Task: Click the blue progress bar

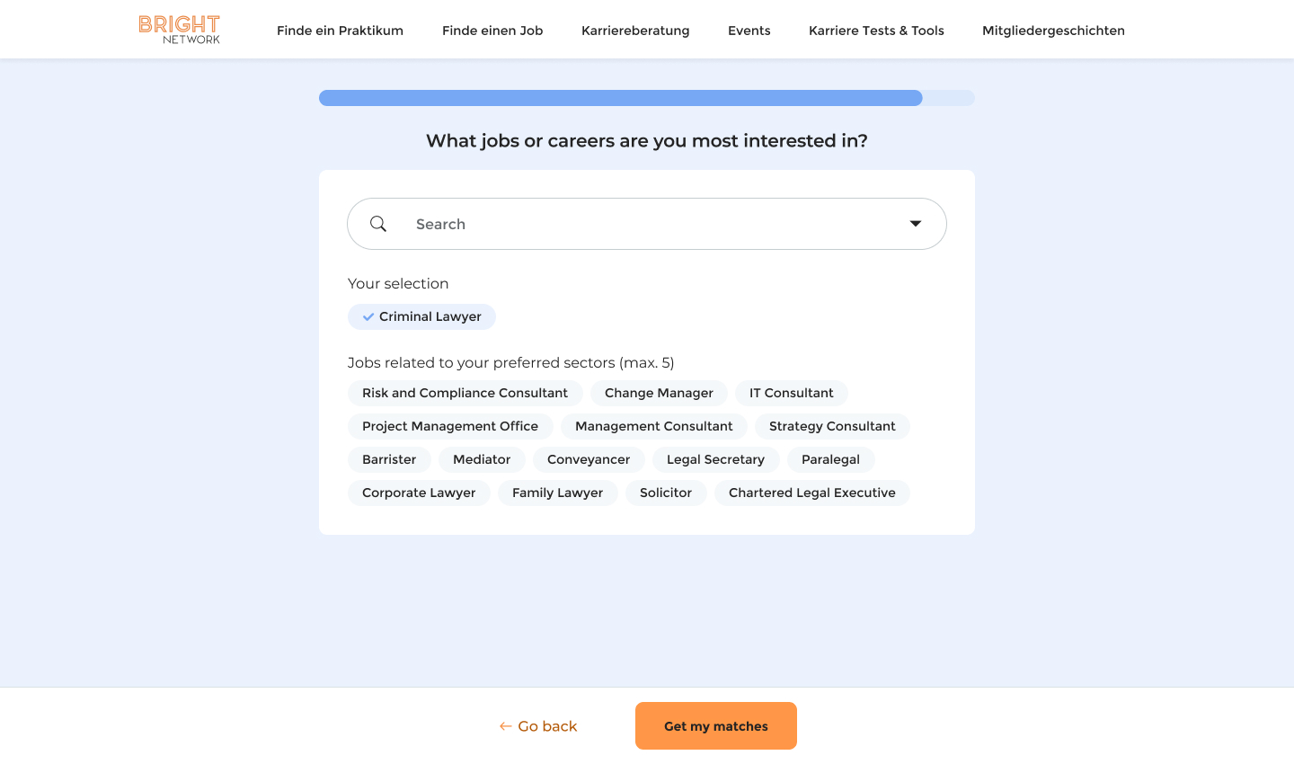Action: point(620,98)
